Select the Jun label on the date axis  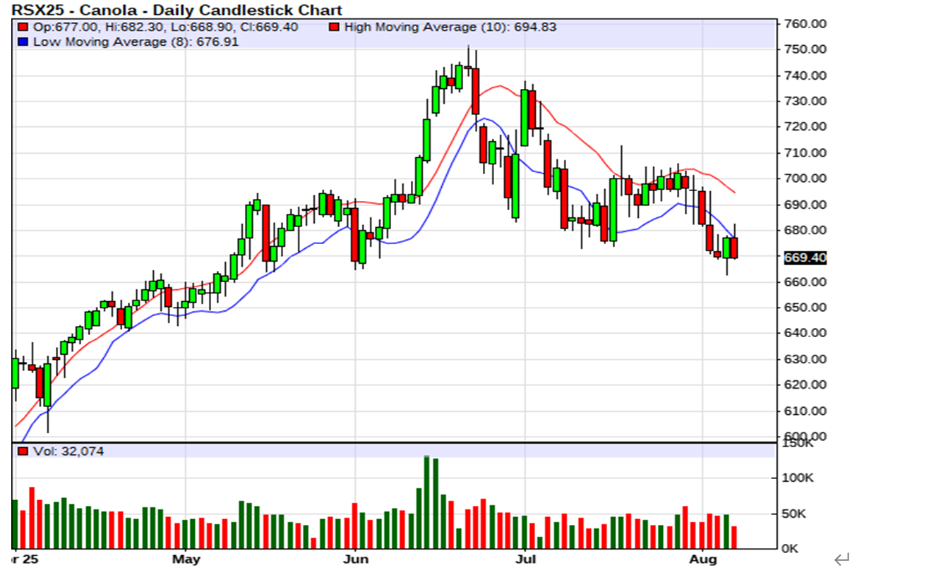354,559
